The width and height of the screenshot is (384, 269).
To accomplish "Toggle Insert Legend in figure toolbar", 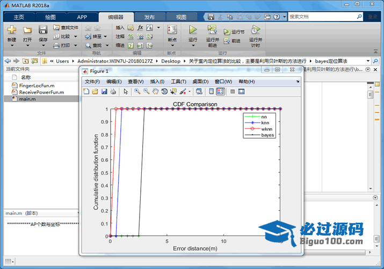I will tap(220, 91).
